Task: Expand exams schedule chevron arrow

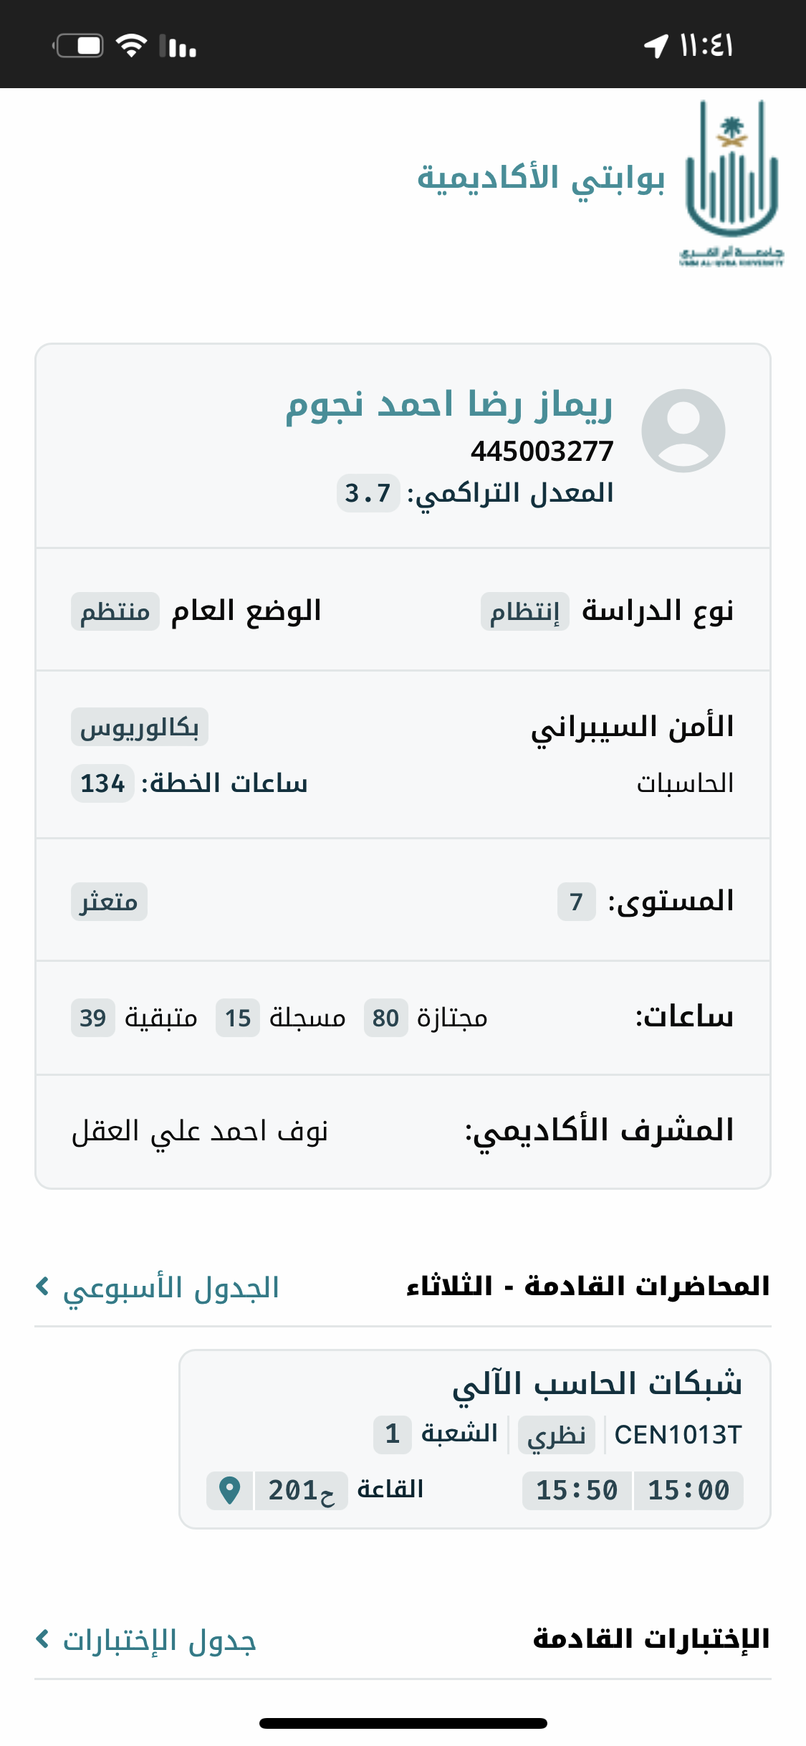Action: pos(43,1639)
